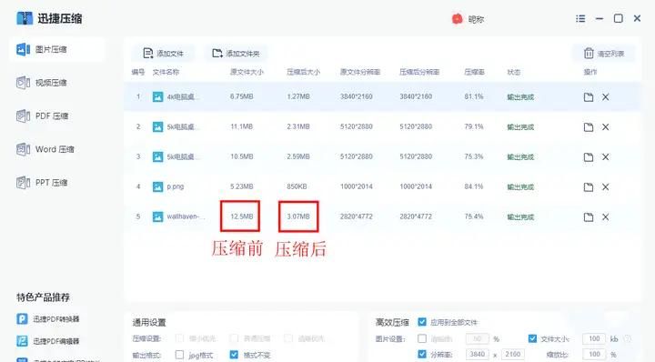Click the 850KB compressed size cell
The image size is (655, 362).
tap(297, 186)
